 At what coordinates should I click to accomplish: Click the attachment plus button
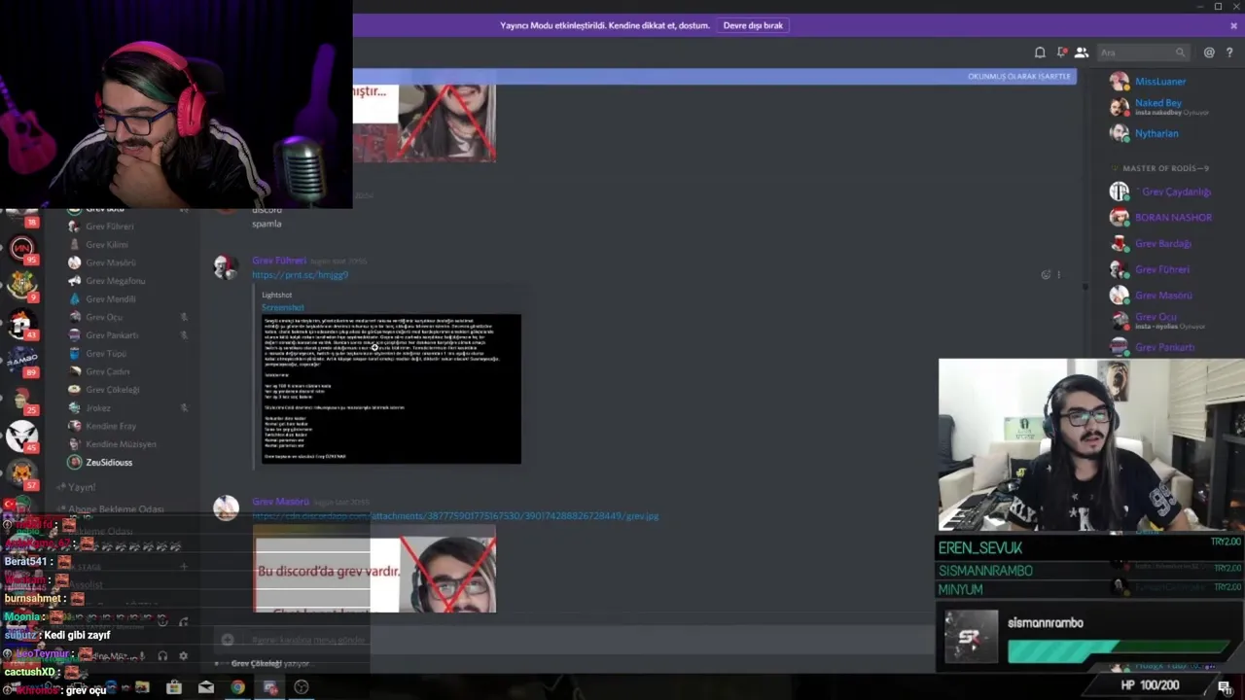(x=228, y=640)
